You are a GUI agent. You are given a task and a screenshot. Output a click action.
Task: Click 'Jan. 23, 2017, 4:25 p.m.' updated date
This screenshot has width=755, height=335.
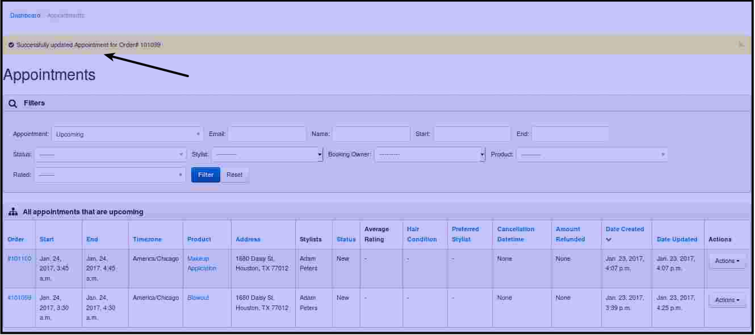click(676, 303)
